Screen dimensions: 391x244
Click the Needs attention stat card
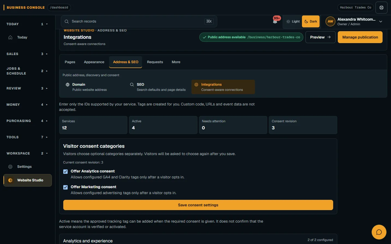pos(233,125)
